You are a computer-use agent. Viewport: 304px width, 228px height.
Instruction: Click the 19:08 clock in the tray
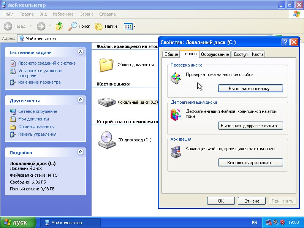click(x=293, y=222)
